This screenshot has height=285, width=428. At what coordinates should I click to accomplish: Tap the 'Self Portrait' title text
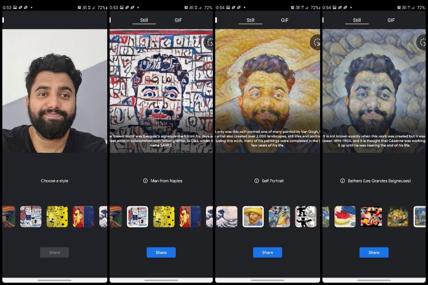[x=273, y=181]
